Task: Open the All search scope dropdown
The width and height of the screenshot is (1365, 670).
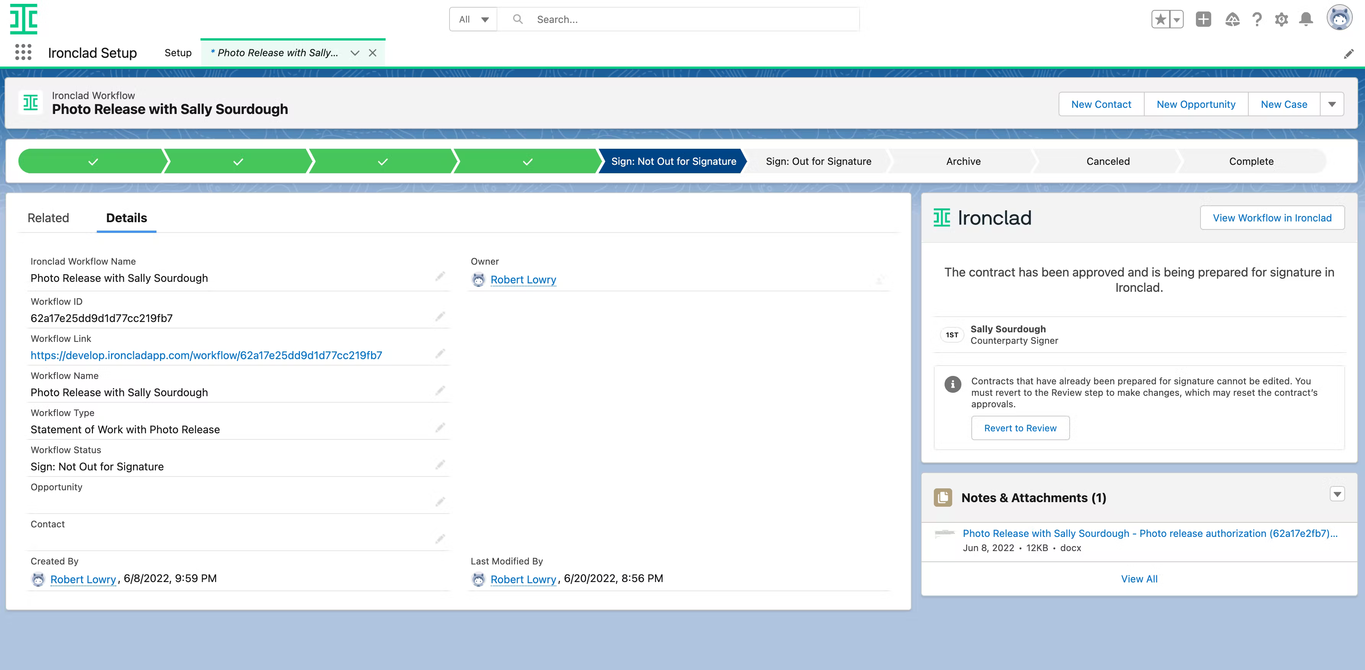Action: coord(473,19)
